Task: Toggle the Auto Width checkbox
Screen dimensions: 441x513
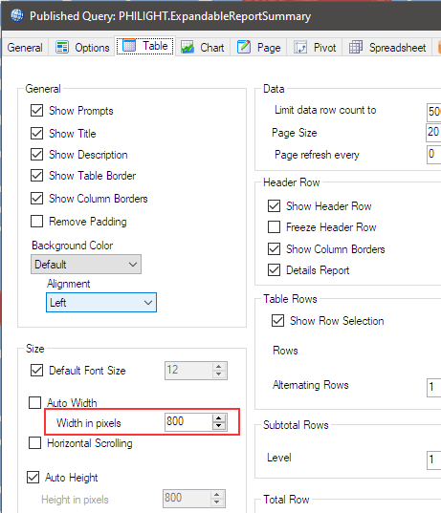Action: pos(35,402)
